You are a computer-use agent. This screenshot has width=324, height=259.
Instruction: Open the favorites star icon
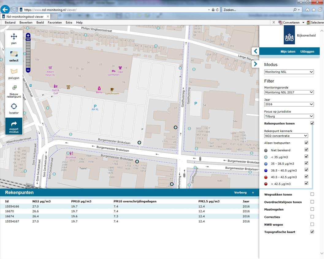[x=314, y=10]
